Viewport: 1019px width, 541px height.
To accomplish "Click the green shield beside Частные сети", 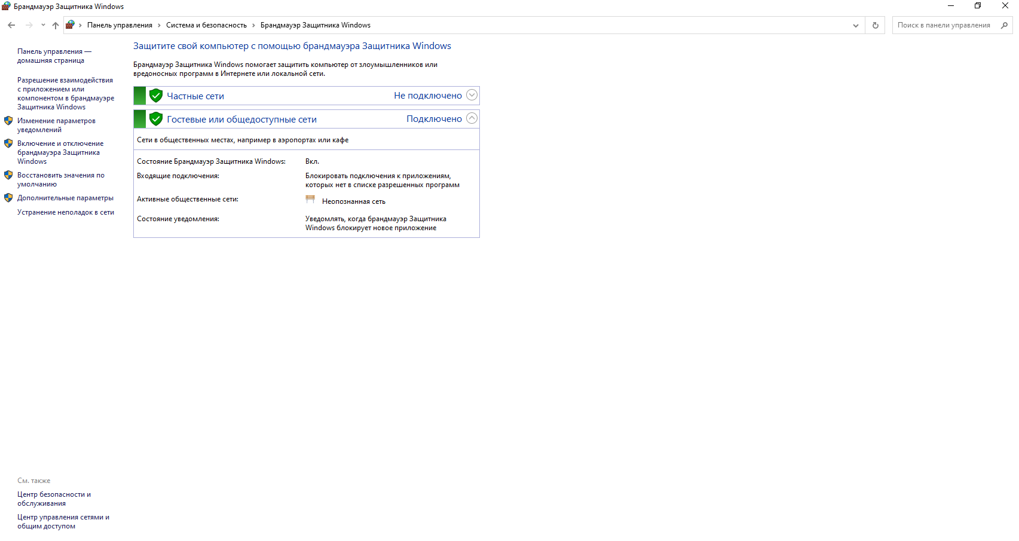I will [156, 96].
